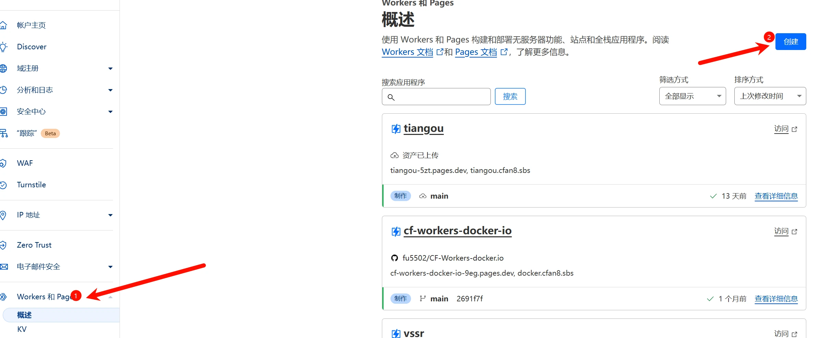This screenshot has height=338, width=821.
Task: Click the 安全中心 icon
Action: point(3,111)
